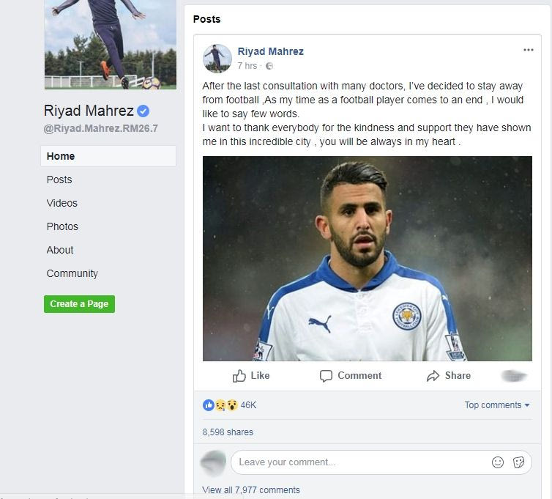Click the reaction emojis beside 46K
552x499 pixels.
click(x=220, y=405)
